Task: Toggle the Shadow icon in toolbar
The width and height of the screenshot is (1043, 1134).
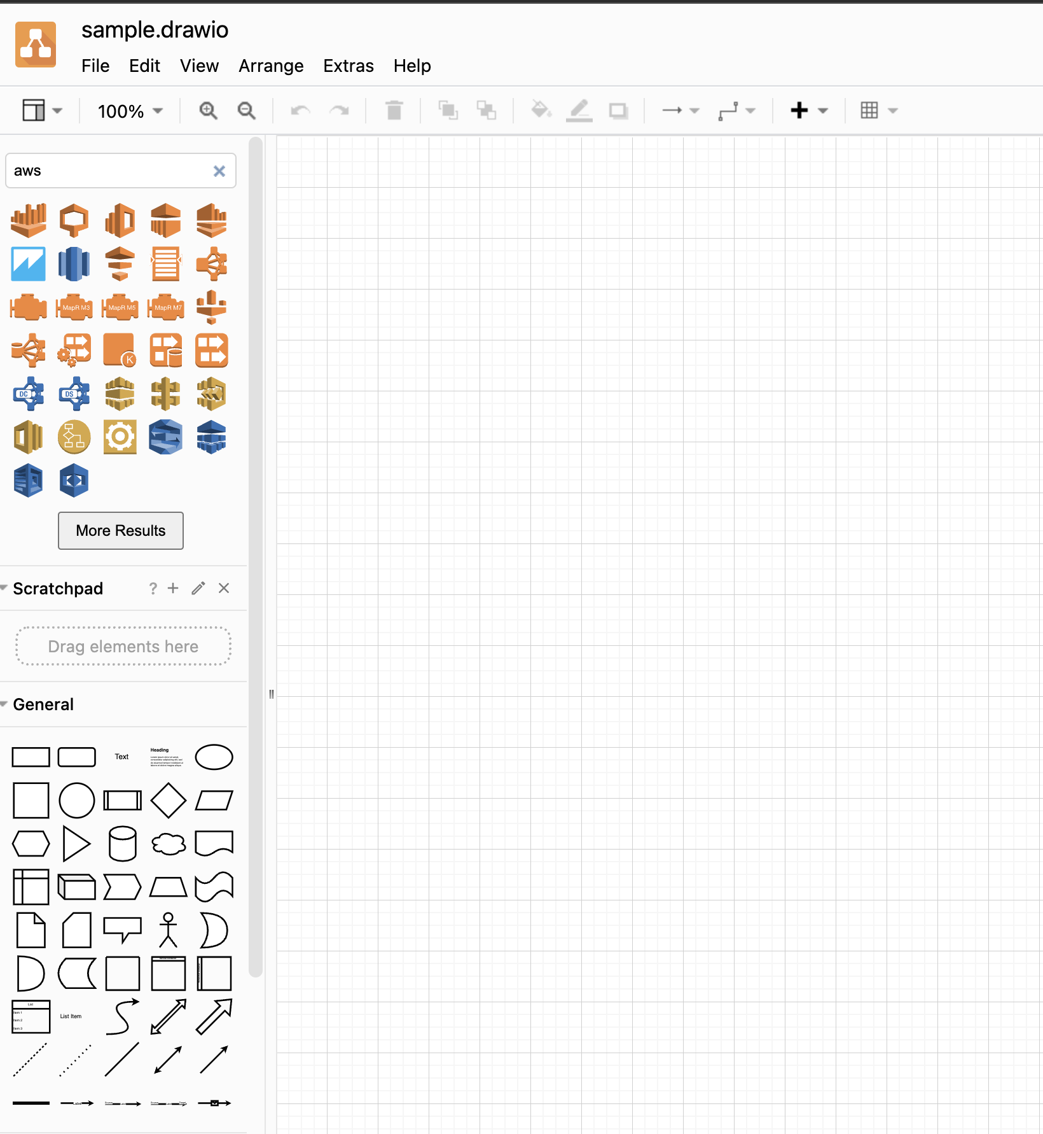Action: coord(618,111)
